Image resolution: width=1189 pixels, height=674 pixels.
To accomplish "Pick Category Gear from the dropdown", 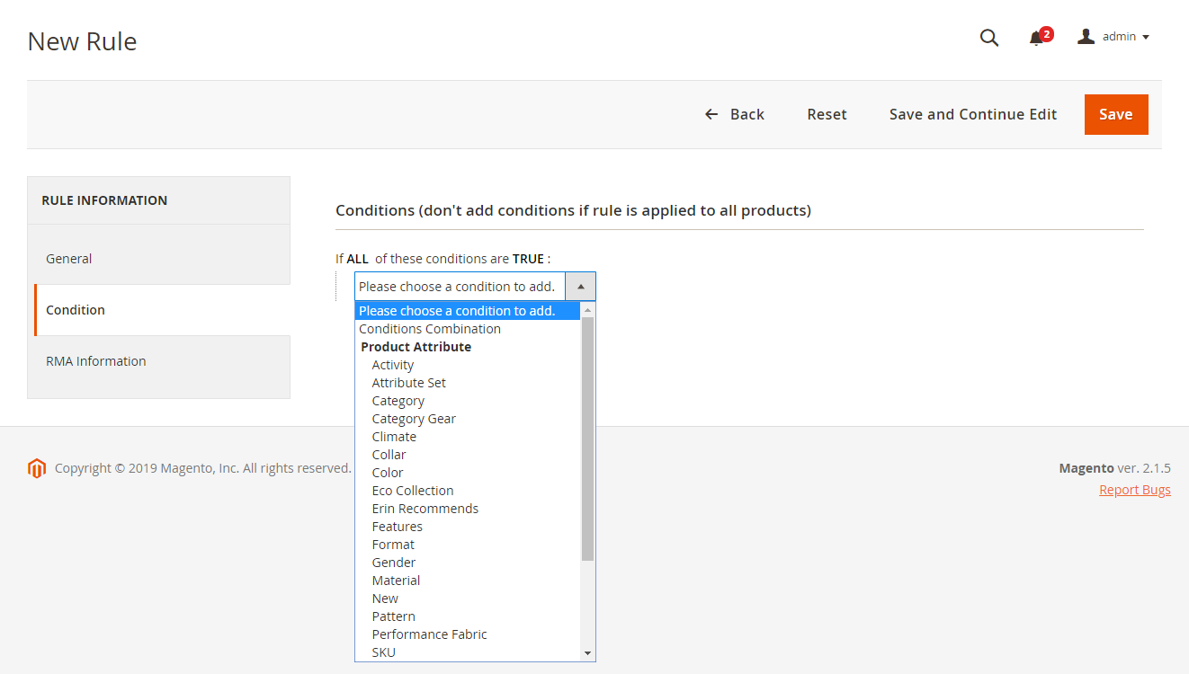I will coord(414,419).
